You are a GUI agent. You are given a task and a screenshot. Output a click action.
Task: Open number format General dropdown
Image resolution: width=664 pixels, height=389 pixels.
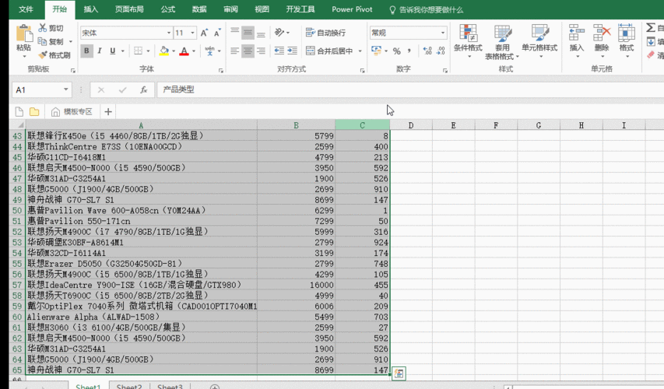click(443, 33)
